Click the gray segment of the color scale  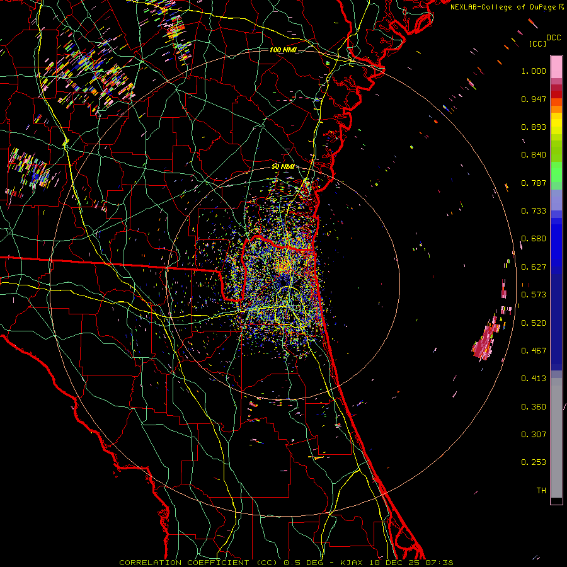[x=556, y=438]
